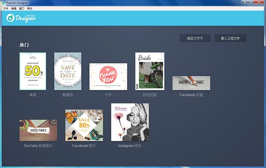Click the 邀请函 invitation label
The height and width of the screenshot is (168, 266).
pyautogui.click(x=68, y=95)
